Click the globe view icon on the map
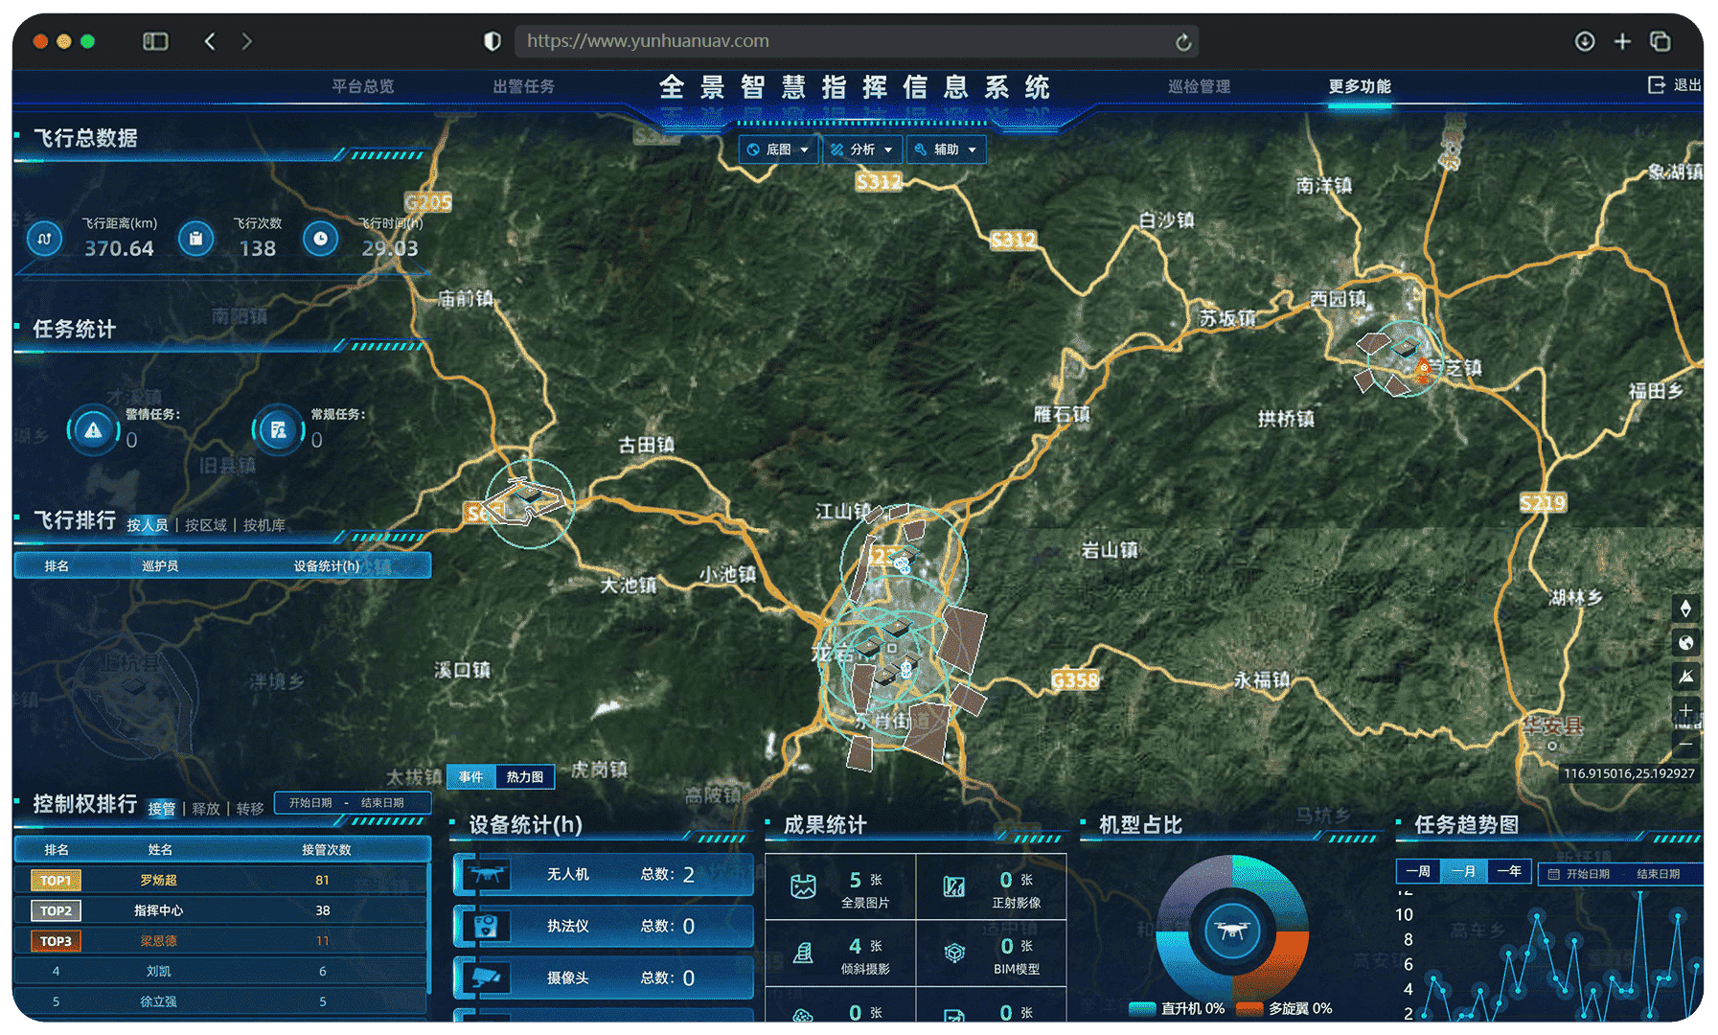 [1685, 642]
